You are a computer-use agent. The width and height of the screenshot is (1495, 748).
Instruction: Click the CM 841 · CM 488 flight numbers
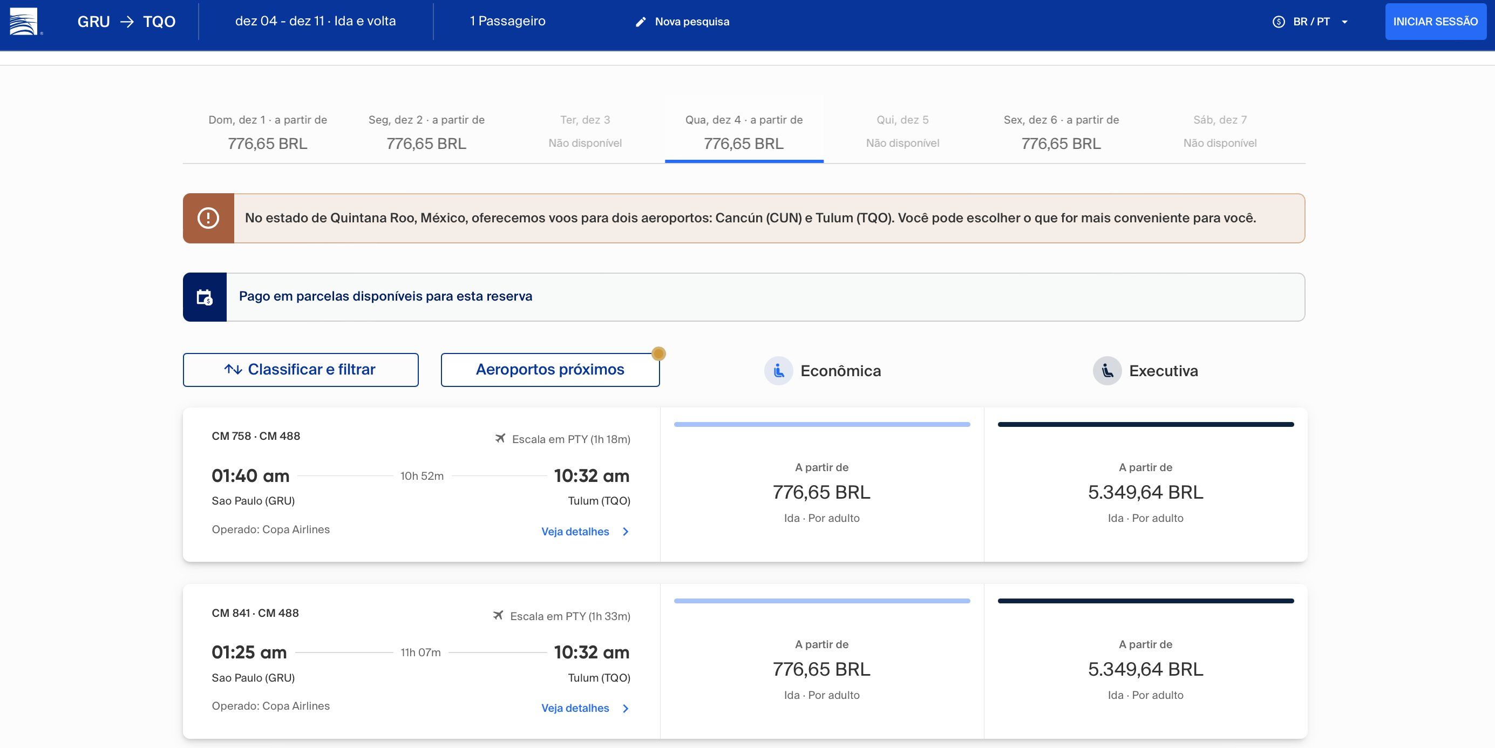point(255,613)
